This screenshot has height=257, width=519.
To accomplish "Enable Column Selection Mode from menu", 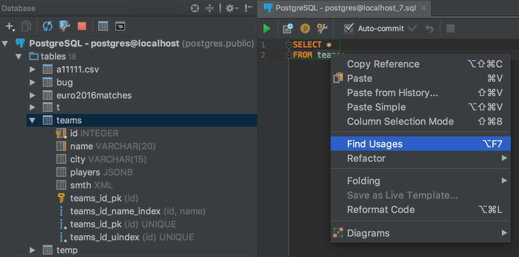I will [x=421, y=121].
